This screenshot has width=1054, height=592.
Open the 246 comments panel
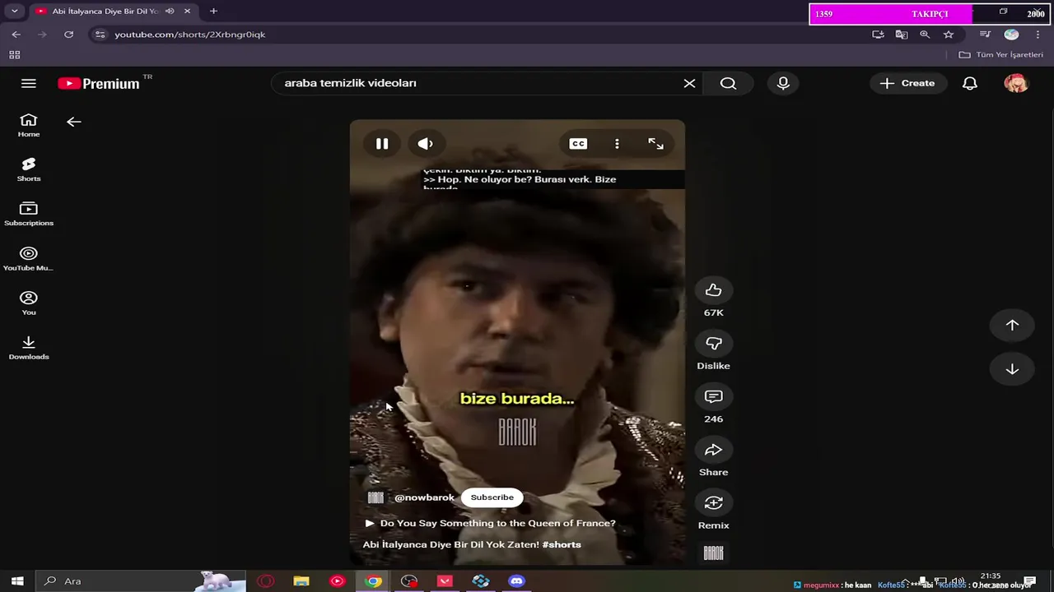click(713, 396)
